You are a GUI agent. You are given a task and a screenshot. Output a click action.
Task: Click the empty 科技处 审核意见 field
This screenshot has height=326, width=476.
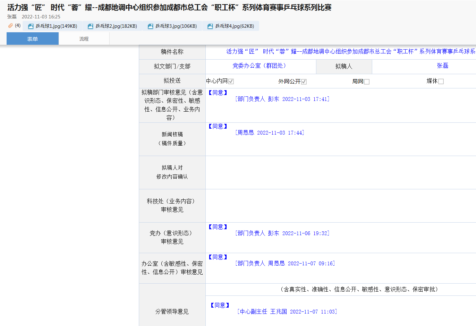coord(341,206)
